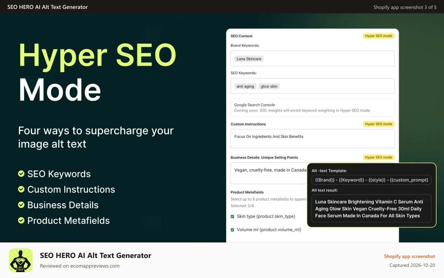Click the Unique Selling Points text area
The height and width of the screenshot is (278, 444).
(269, 173)
